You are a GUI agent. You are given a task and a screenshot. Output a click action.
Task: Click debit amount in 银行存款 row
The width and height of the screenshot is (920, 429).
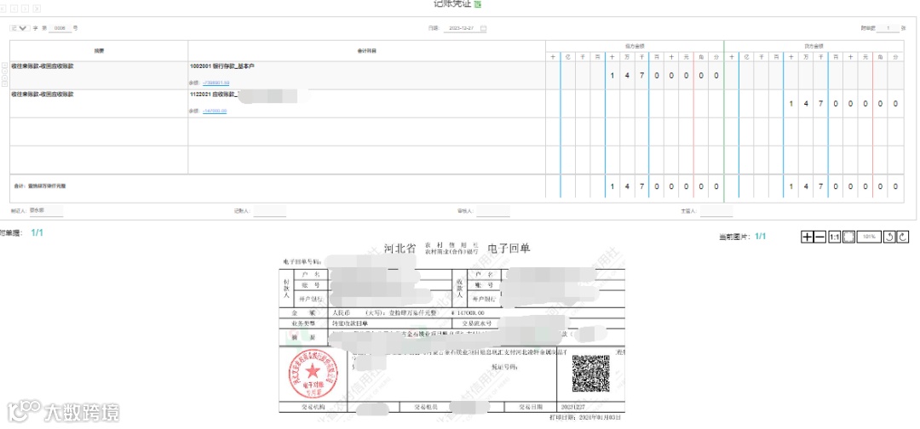click(x=635, y=75)
